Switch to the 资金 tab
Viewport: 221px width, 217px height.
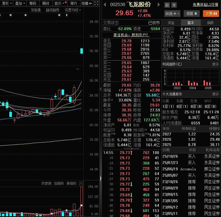171,23
